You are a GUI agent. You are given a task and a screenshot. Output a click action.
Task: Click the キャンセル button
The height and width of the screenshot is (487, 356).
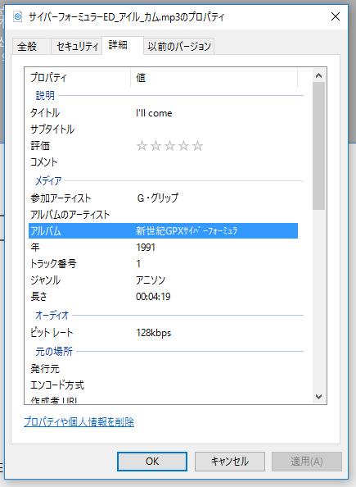point(230,462)
